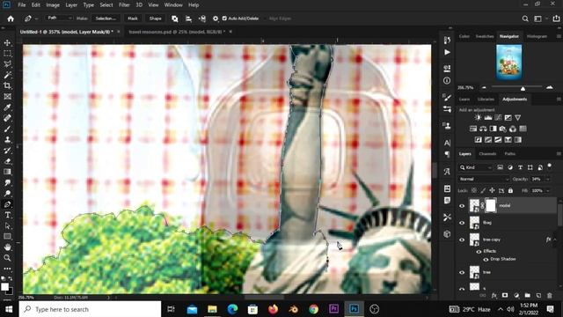Select the History Brush tool

tap(7, 151)
